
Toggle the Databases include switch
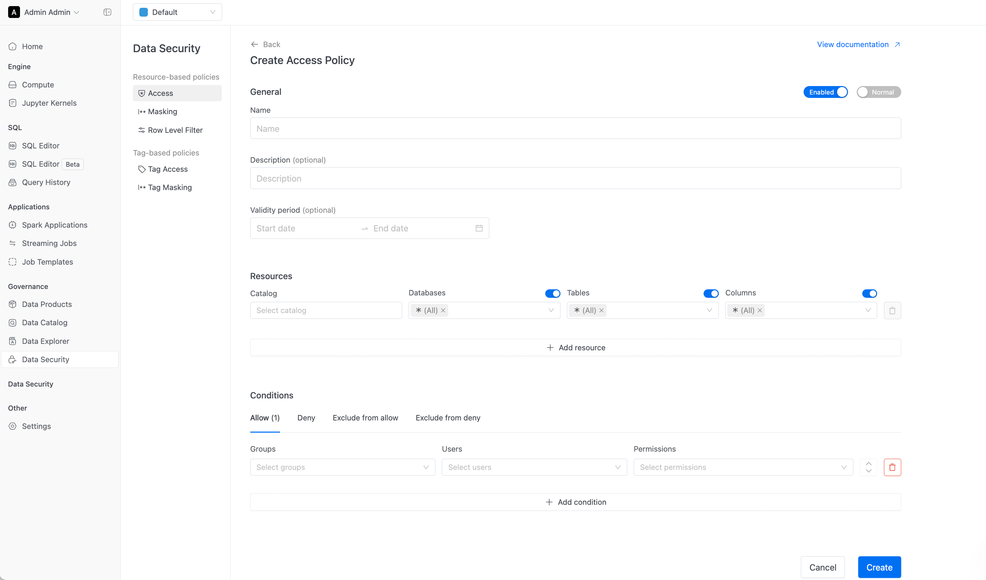click(552, 293)
